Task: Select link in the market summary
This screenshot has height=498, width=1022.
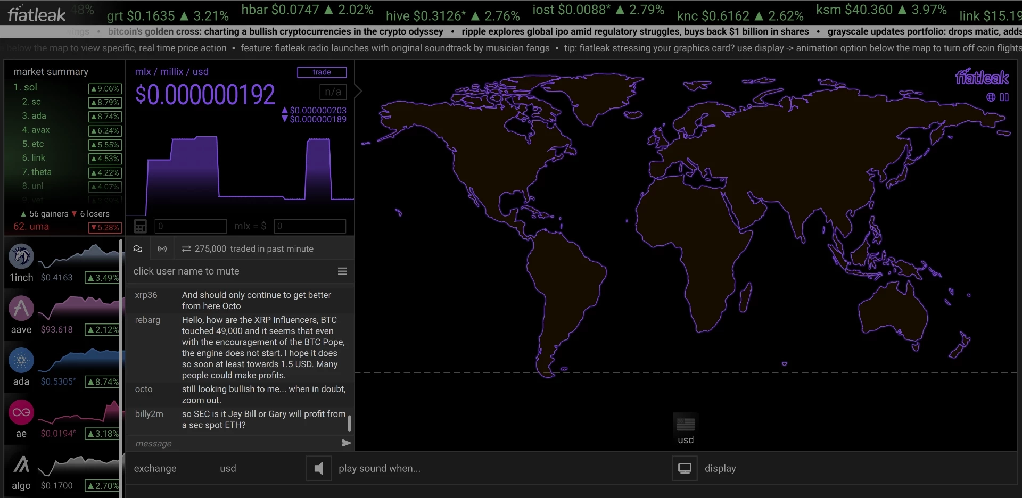Action: tap(34, 157)
